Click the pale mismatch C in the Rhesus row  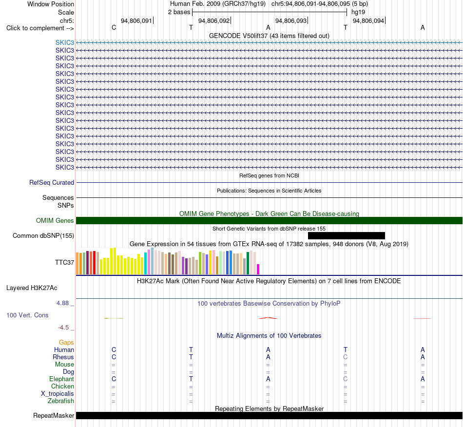[x=346, y=357]
